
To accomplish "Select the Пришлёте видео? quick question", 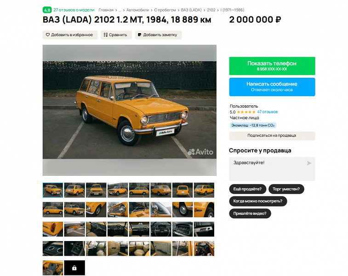I will pyautogui.click(x=250, y=213).
